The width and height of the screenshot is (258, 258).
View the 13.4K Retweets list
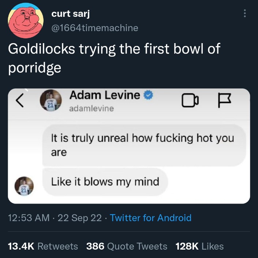43,246
